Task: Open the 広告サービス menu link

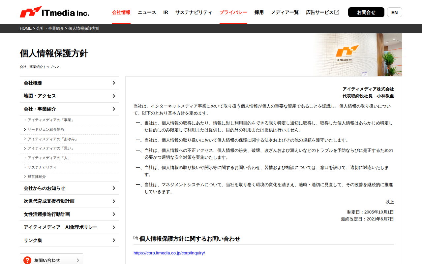Action: click(322, 12)
